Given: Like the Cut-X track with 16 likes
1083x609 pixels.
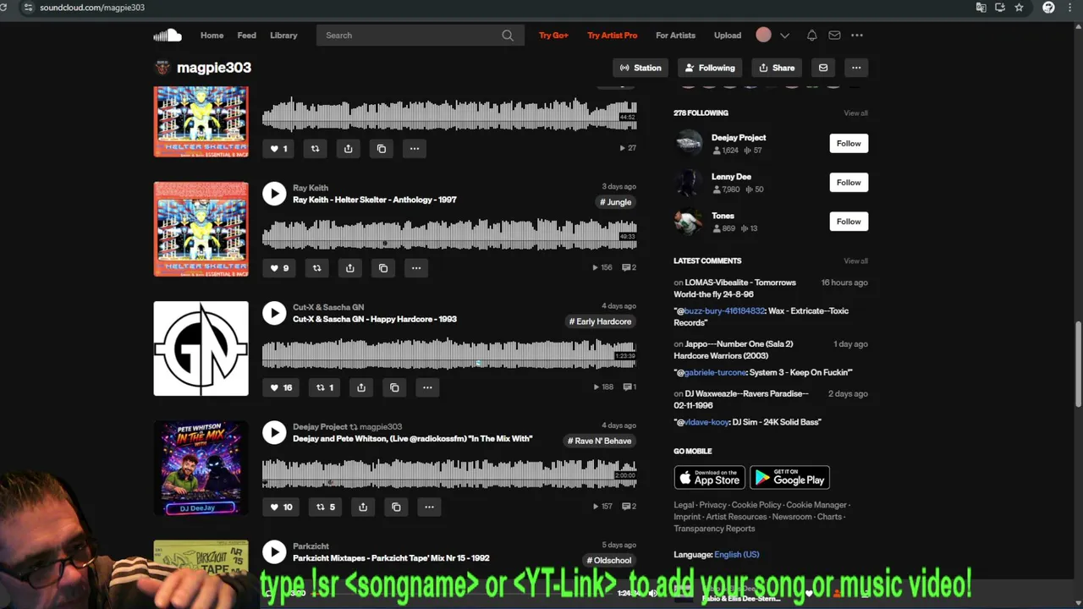Looking at the screenshot, I should pos(281,387).
